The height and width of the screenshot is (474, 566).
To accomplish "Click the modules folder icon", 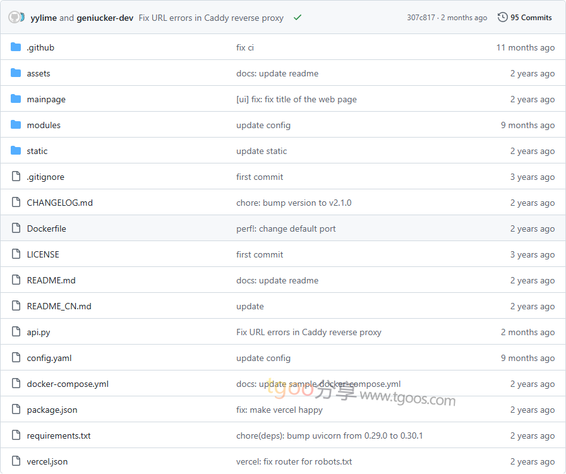I will click(x=16, y=125).
